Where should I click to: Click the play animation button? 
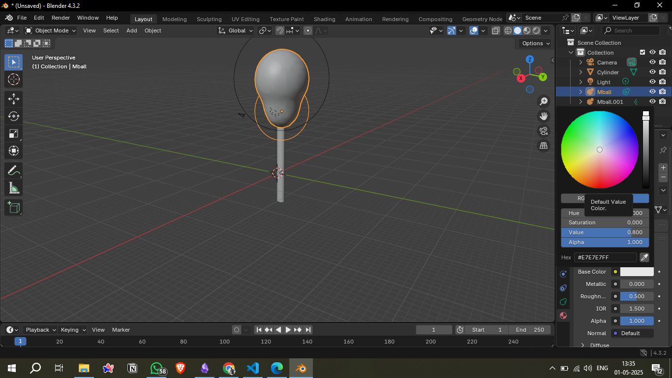click(x=288, y=330)
